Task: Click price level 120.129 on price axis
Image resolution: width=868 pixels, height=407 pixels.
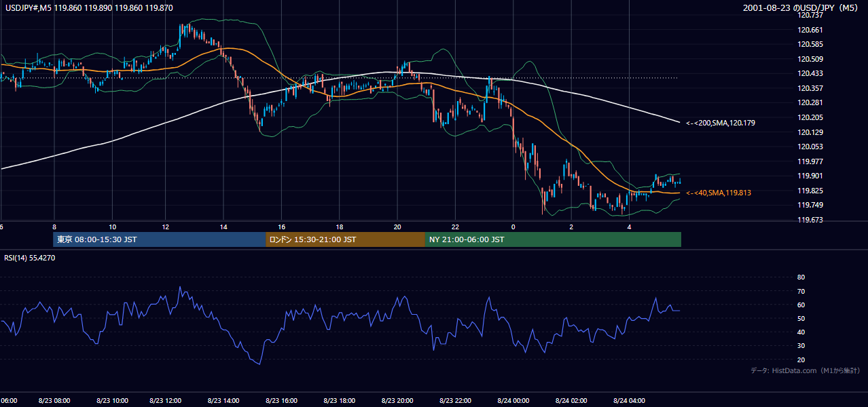Action: point(810,132)
